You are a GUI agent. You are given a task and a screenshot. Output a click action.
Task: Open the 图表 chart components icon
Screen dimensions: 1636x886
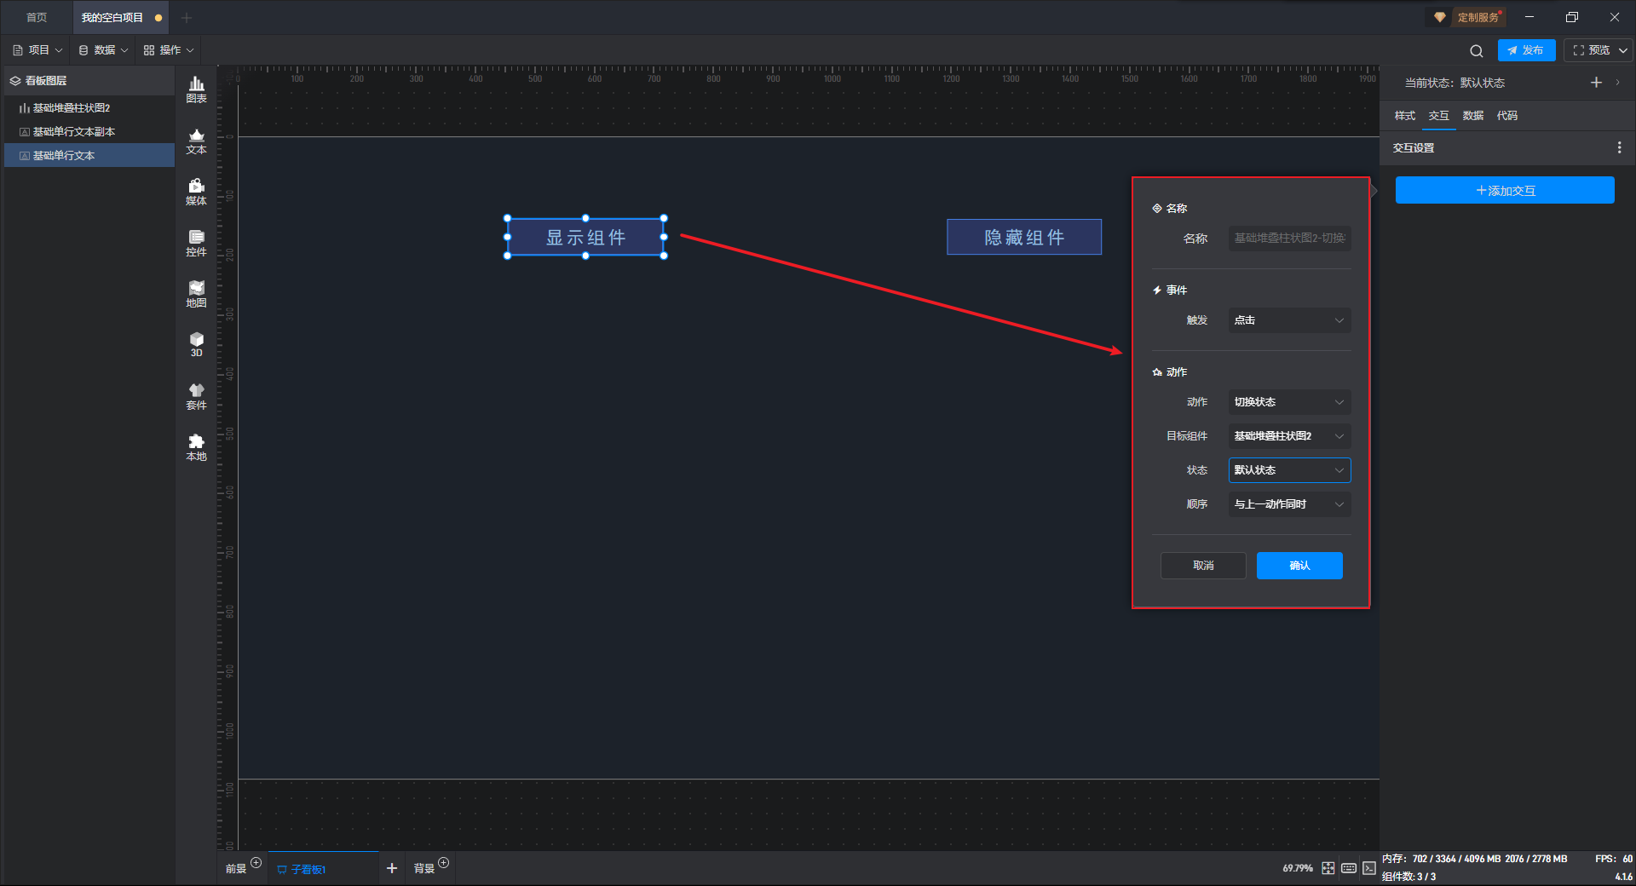pos(196,89)
